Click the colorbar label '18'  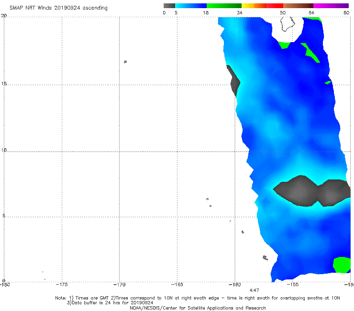206,12
